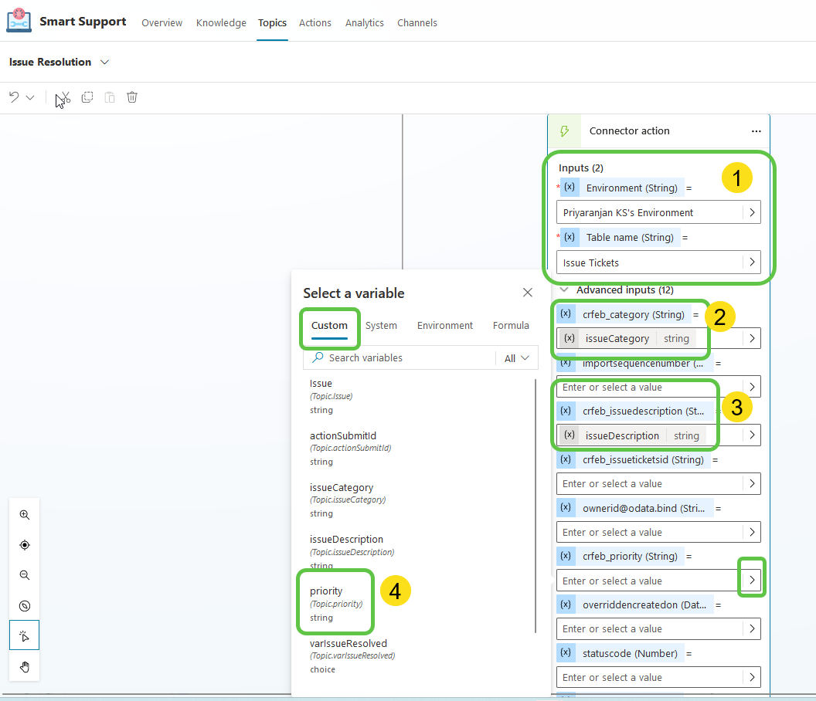Click the Undo icon in the toolbar
Screen dimensions: 816x701
(x=13, y=97)
